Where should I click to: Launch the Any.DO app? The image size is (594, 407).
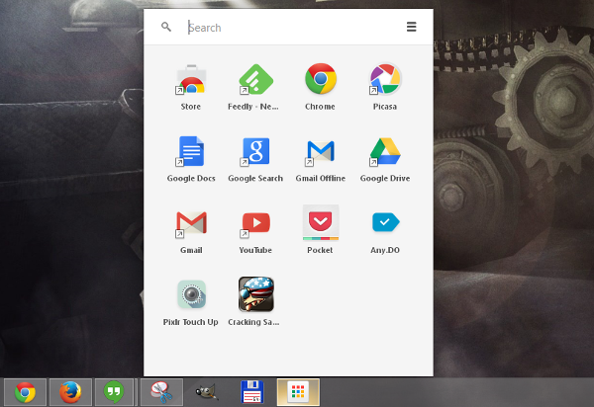(386, 222)
